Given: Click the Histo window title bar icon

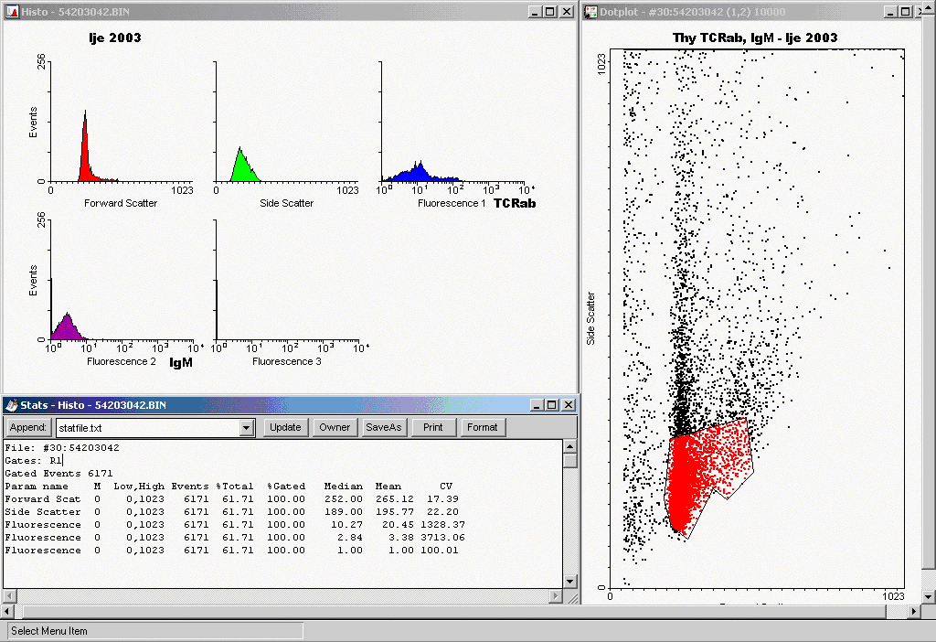Looking at the screenshot, I should coord(12,11).
